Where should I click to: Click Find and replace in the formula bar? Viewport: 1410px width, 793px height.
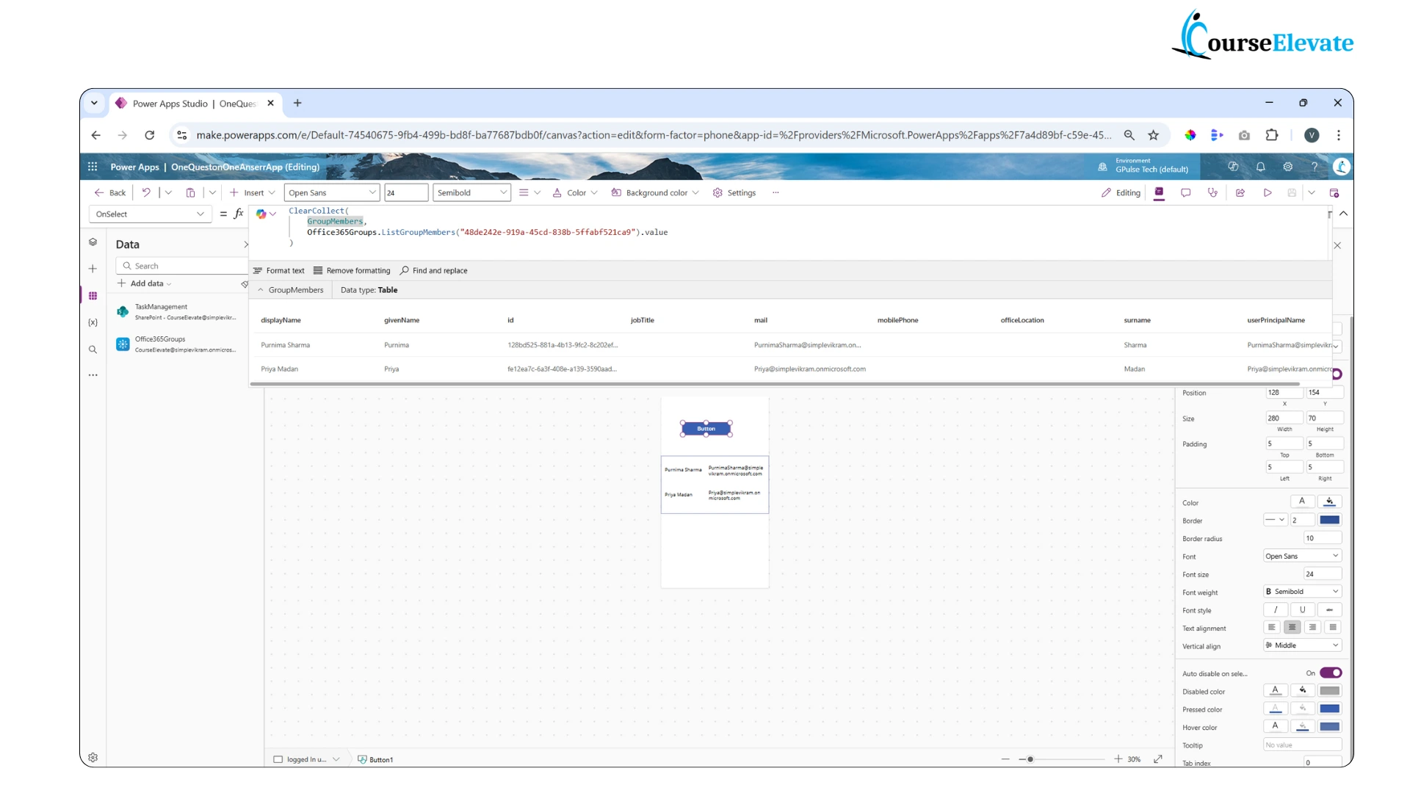coord(433,270)
